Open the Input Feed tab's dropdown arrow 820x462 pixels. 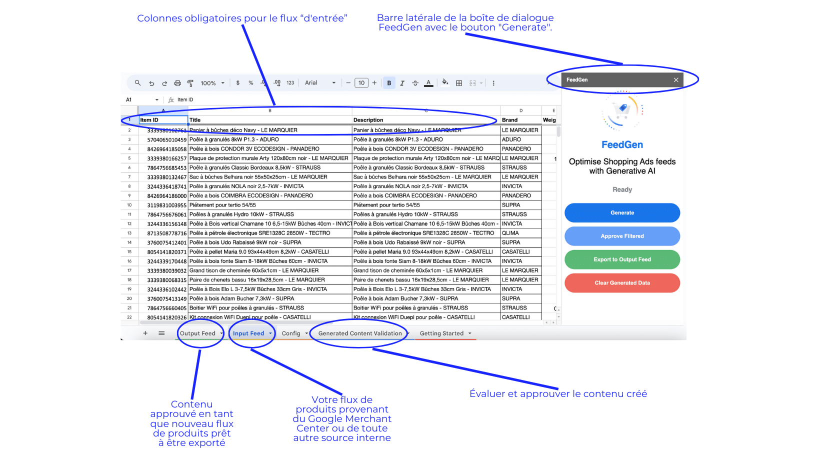pyautogui.click(x=270, y=333)
